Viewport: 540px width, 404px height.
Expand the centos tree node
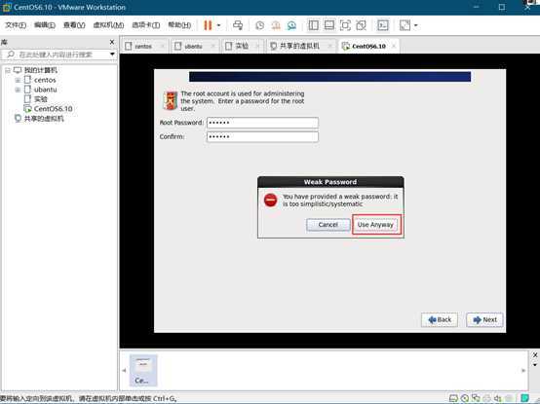pyautogui.click(x=18, y=80)
